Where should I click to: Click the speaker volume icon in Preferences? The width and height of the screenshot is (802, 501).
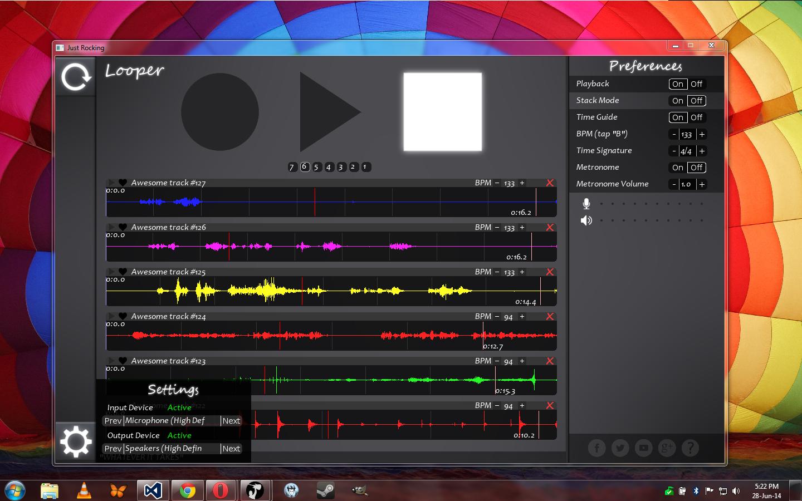[x=586, y=220]
